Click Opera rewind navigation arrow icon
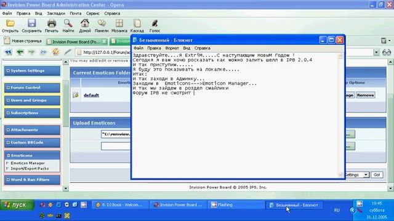The height and width of the screenshot is (221, 394). [8, 52]
